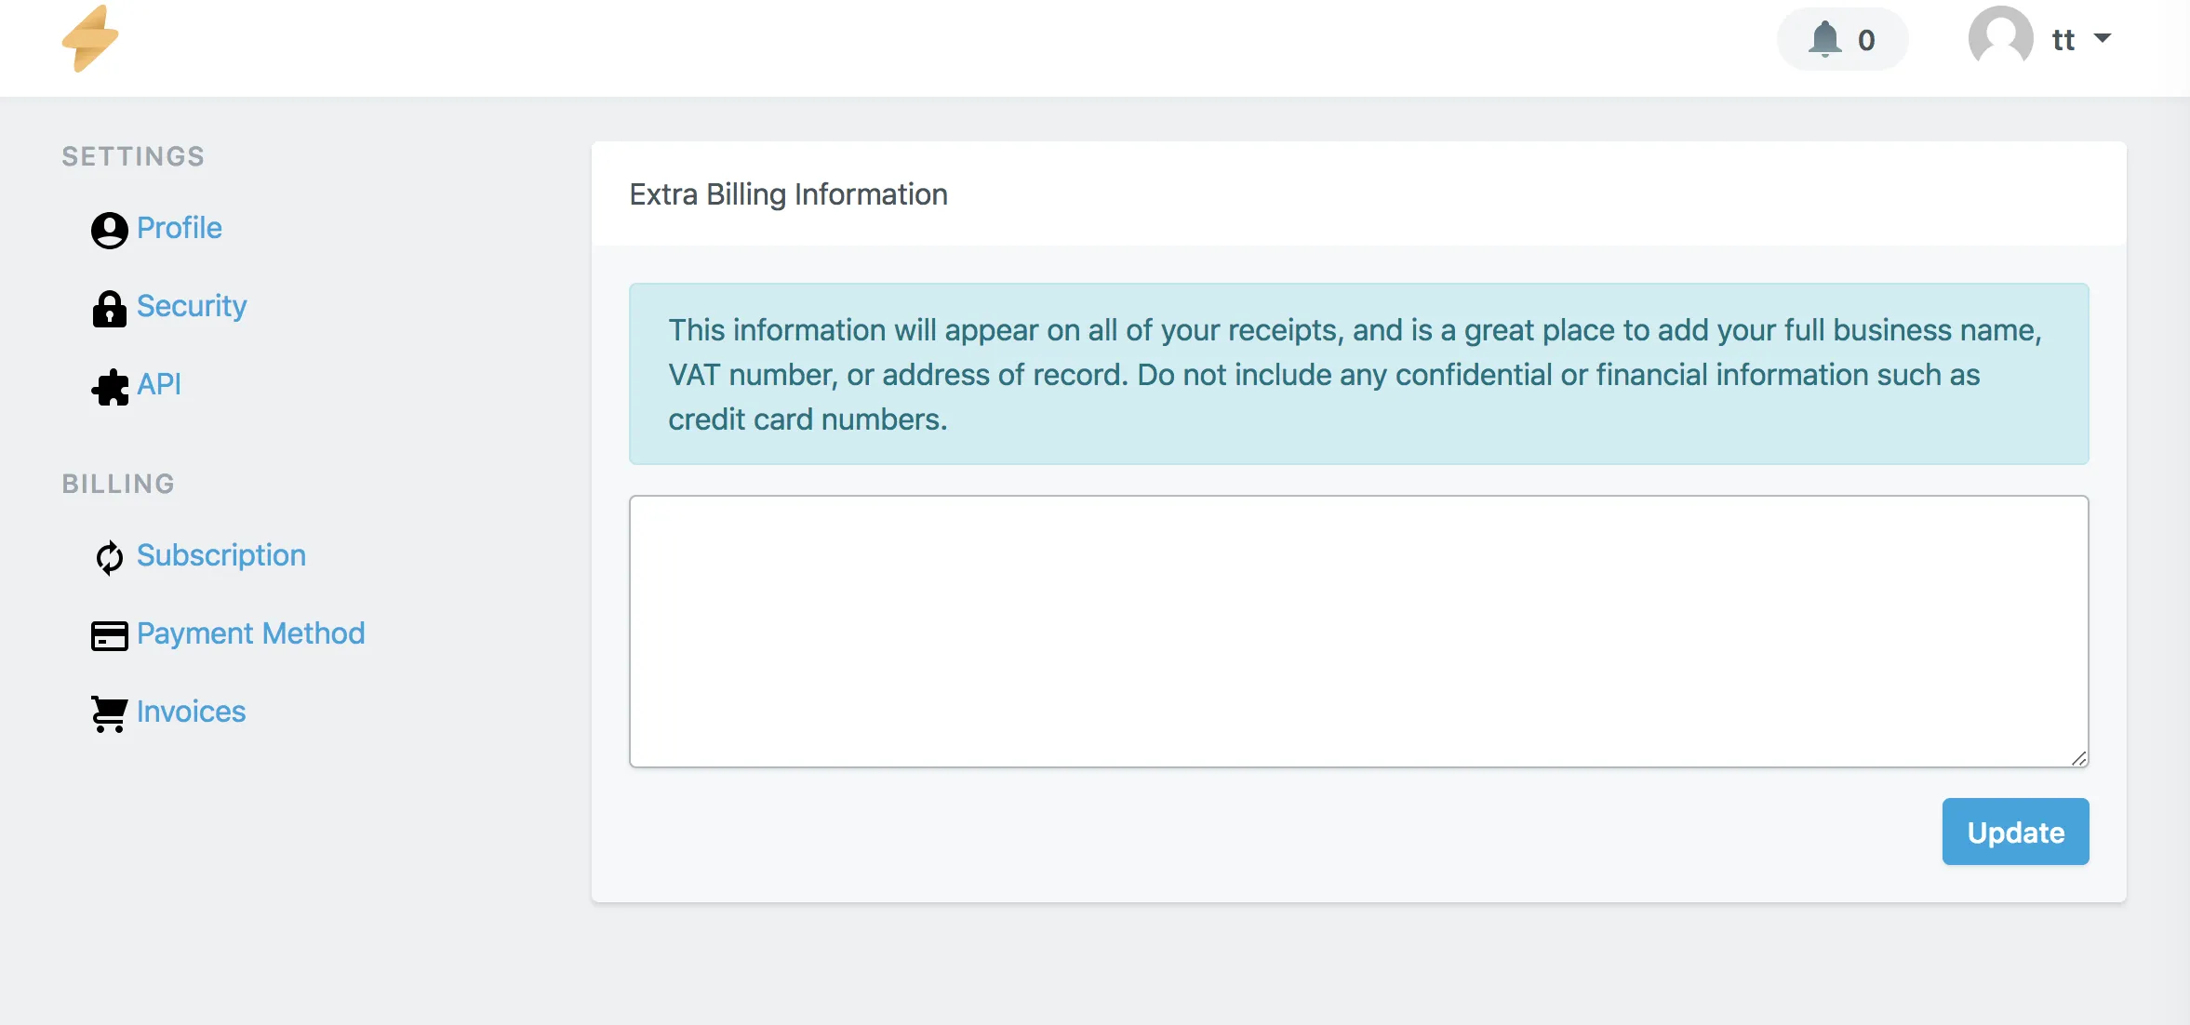Click the Subscription refresh icon
Image resolution: width=2190 pixels, height=1025 pixels.
[x=109, y=557]
